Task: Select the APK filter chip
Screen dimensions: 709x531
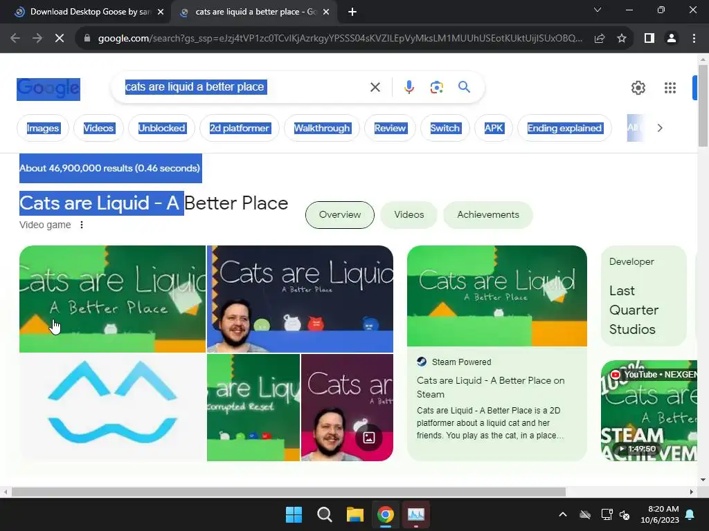Action: (494, 128)
